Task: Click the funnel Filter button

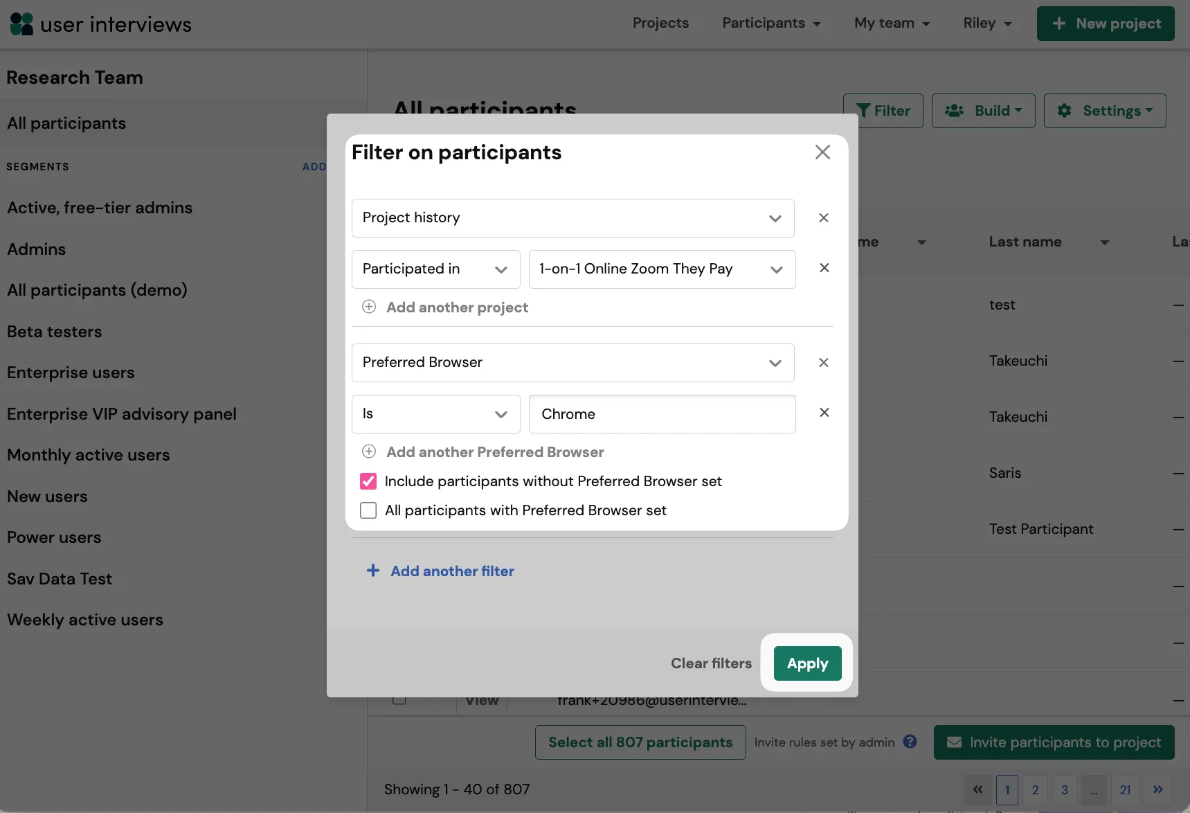Action: (x=883, y=111)
